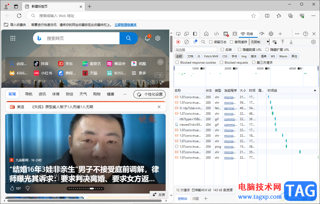Toggle device emulation icon in DevTools
The image size is (320, 204).
[x=187, y=34]
